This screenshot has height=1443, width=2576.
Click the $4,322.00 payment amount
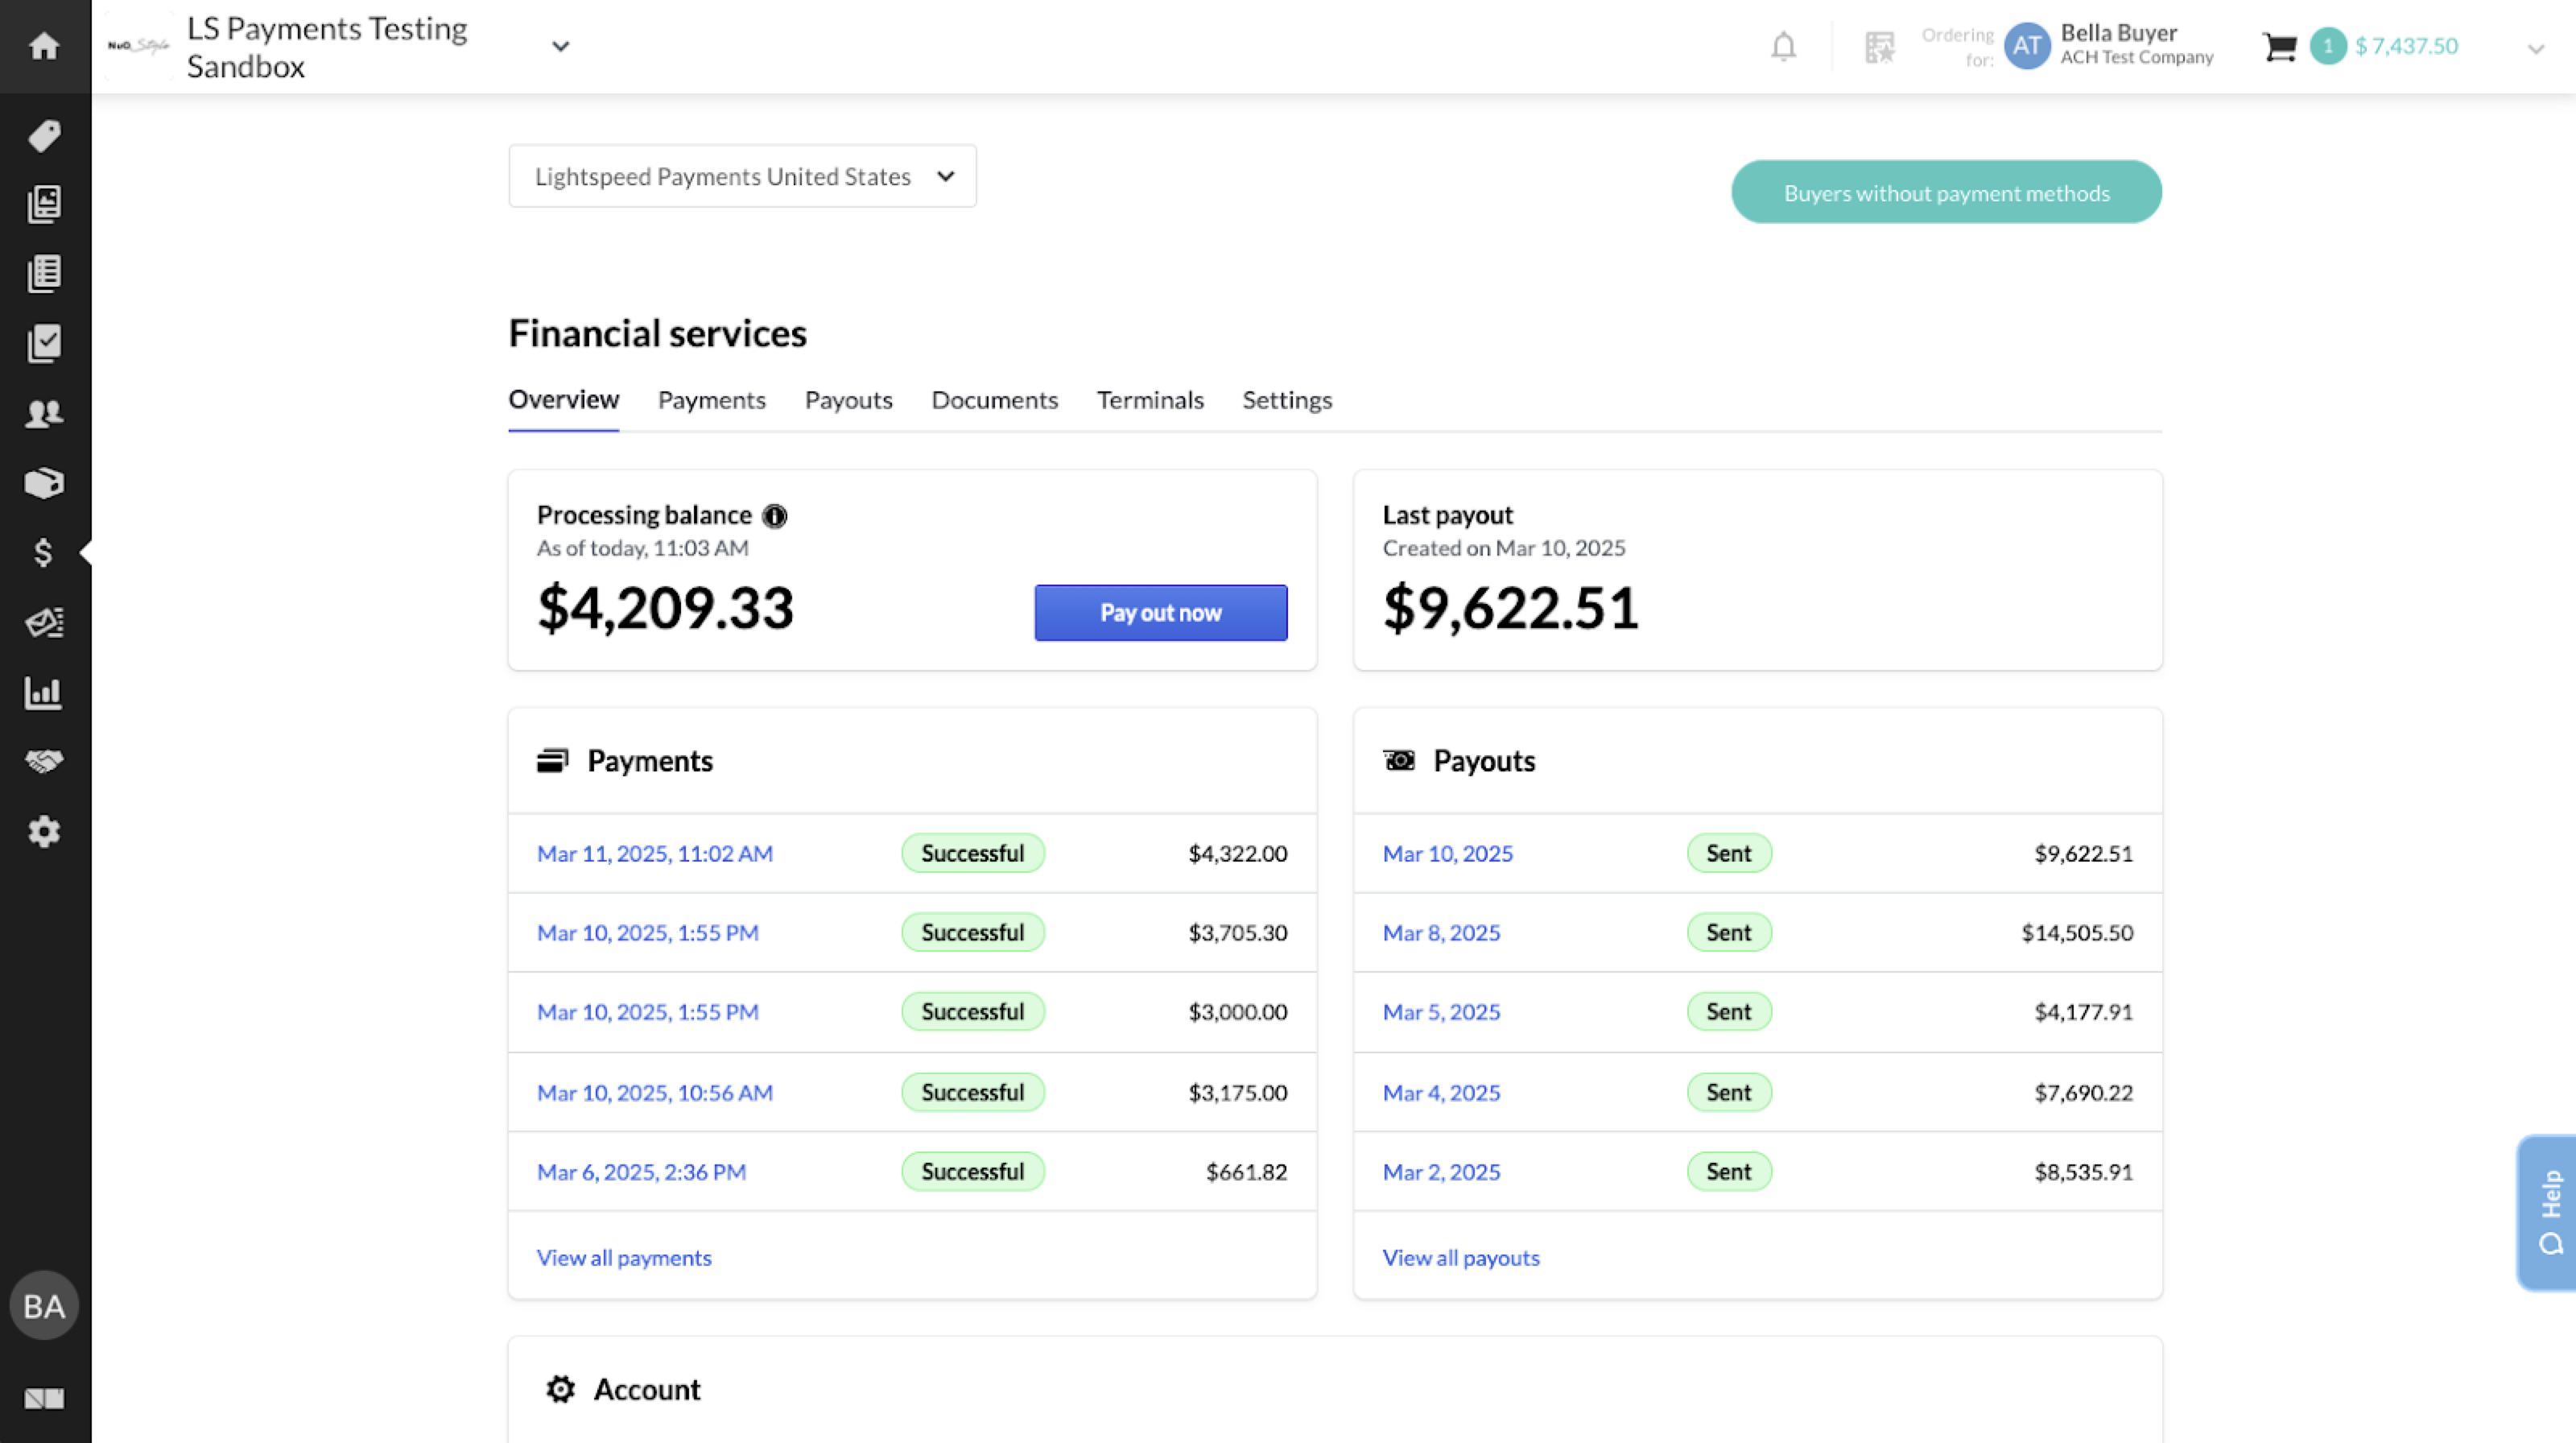click(1237, 853)
